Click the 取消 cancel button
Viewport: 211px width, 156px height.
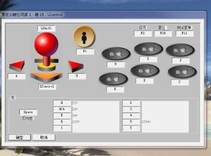point(44,137)
